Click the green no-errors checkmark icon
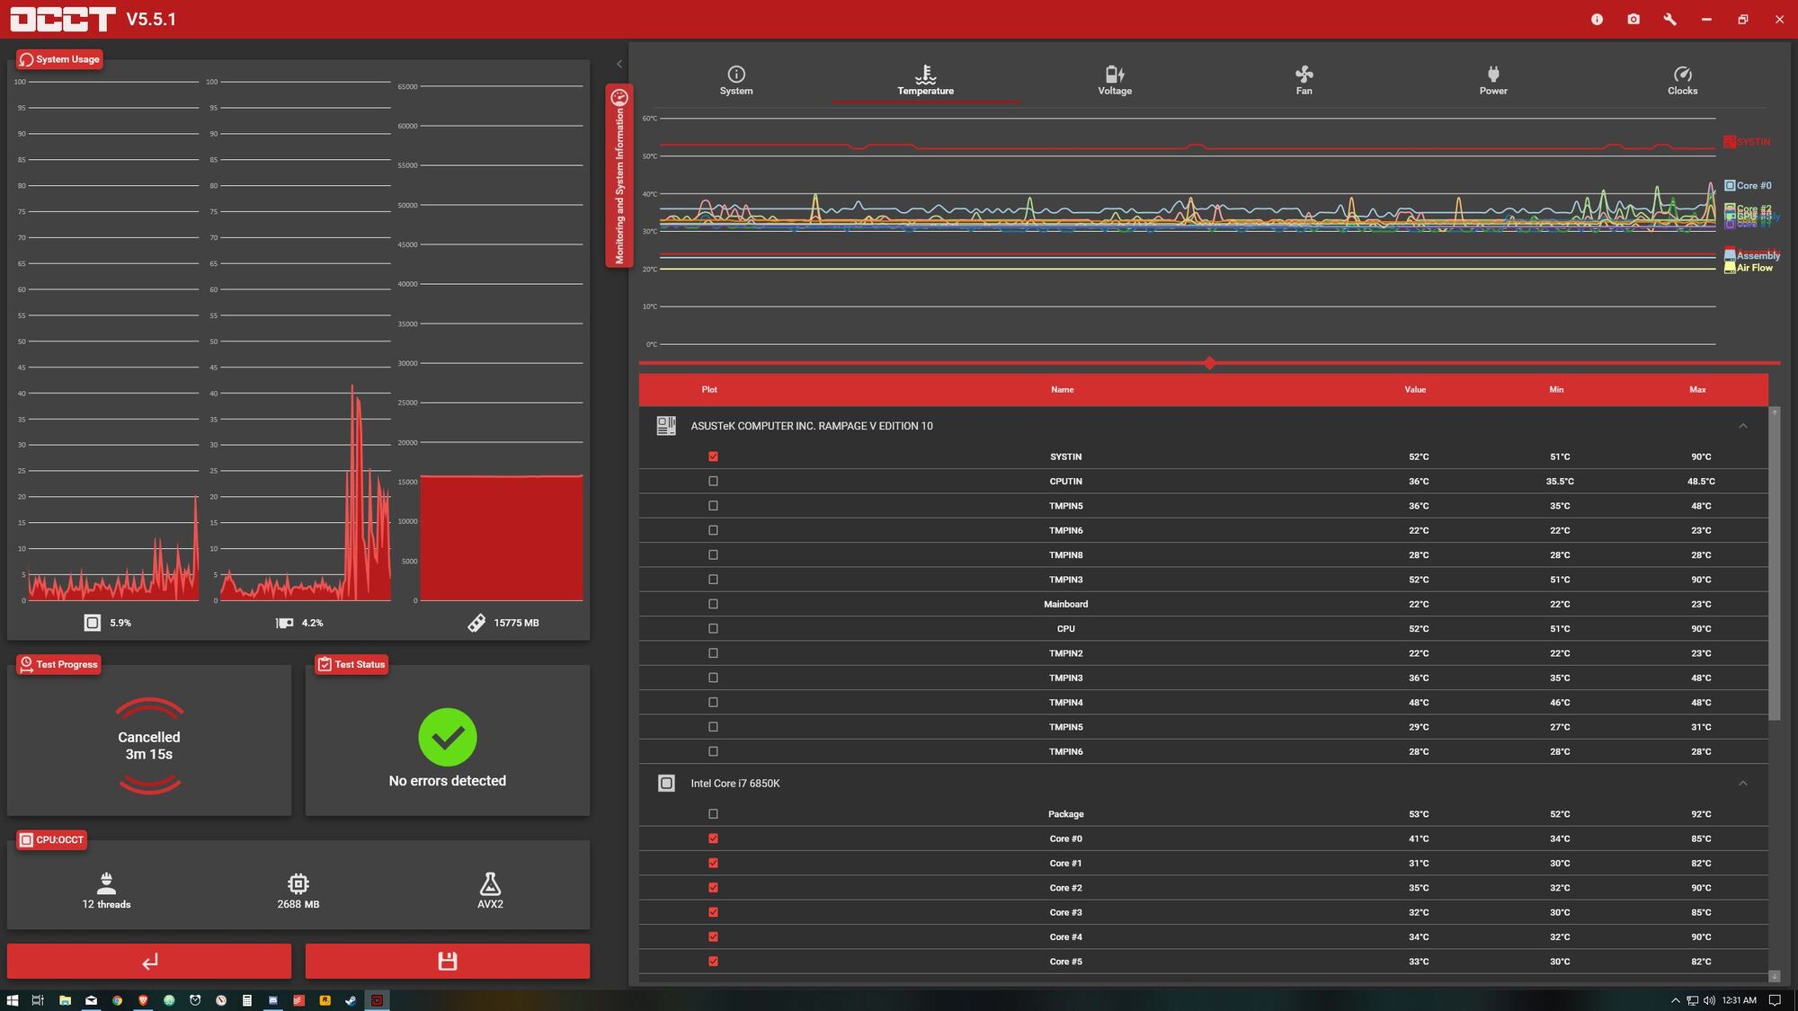 click(447, 737)
